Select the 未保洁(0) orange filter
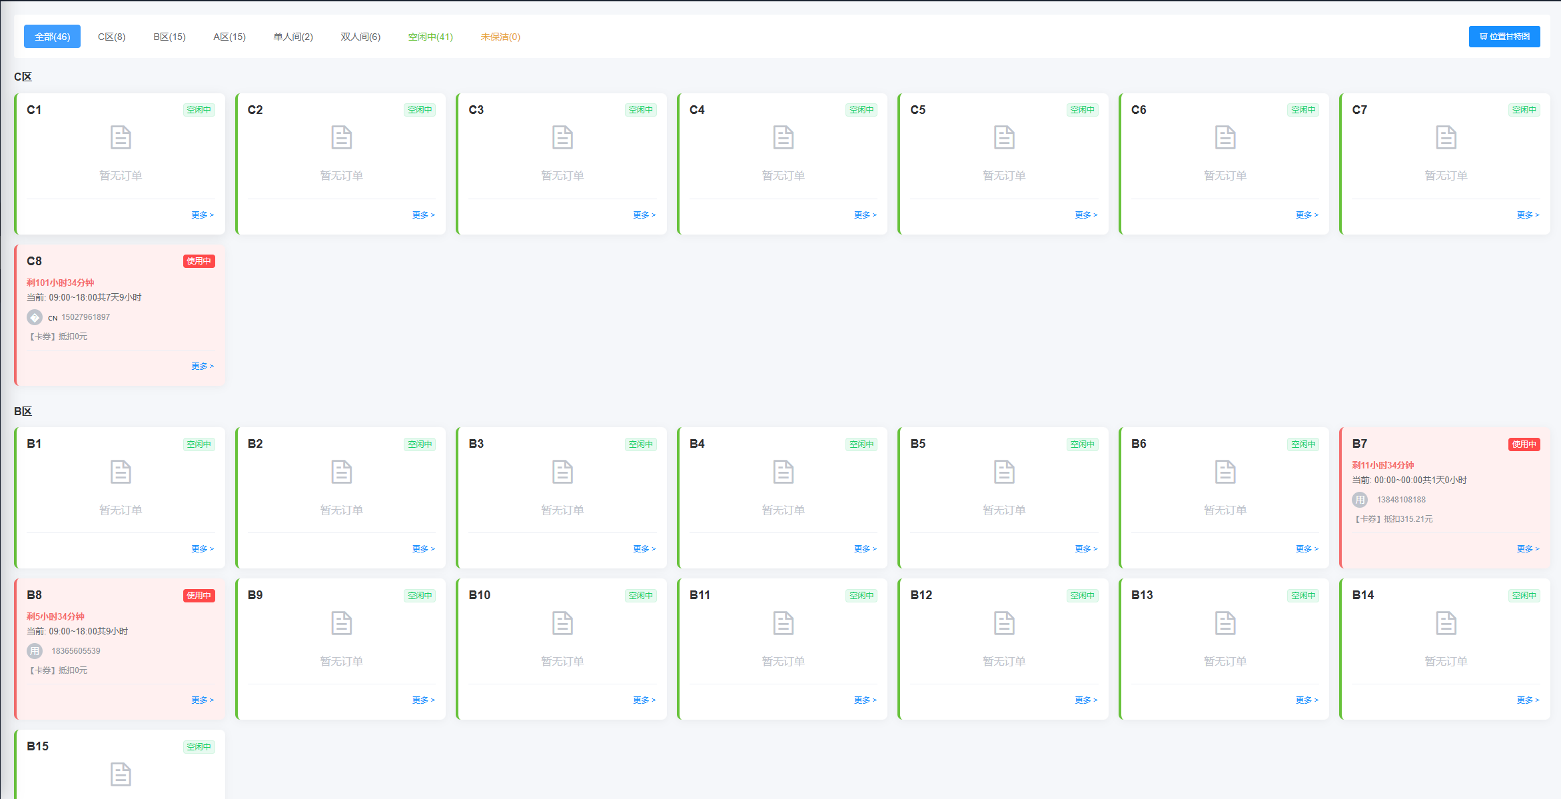The image size is (1561, 799). 500,37
